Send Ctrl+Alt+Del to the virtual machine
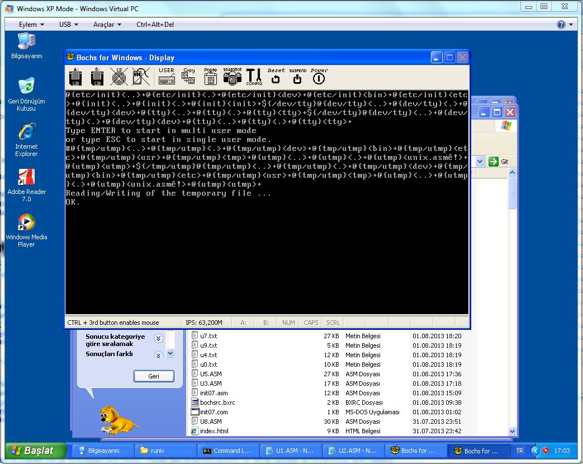 [x=155, y=25]
